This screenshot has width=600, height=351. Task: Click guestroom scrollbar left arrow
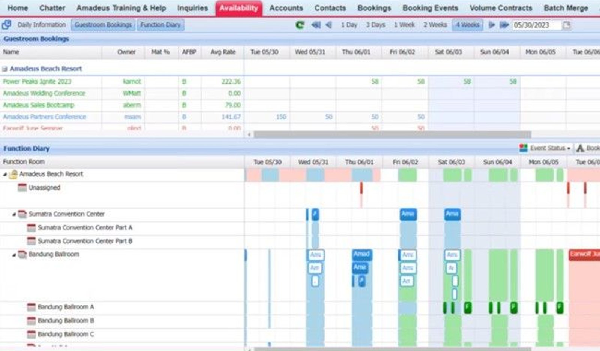pos(249,134)
